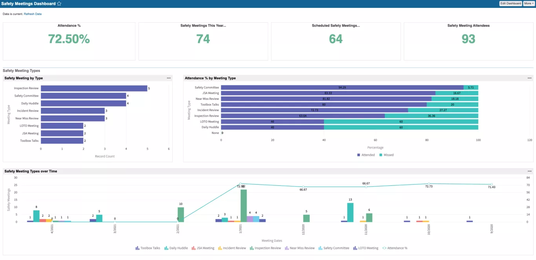536x260 pixels.
Task: Click the JSA Meeting missed segment 16.67
Action: pos(457,93)
